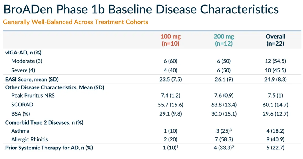
Task: Select the EASI Score, mean (SD) row label
Action: pos(32,79)
